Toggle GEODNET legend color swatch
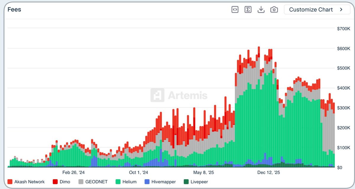The width and height of the screenshot is (355, 189). tap(81, 182)
